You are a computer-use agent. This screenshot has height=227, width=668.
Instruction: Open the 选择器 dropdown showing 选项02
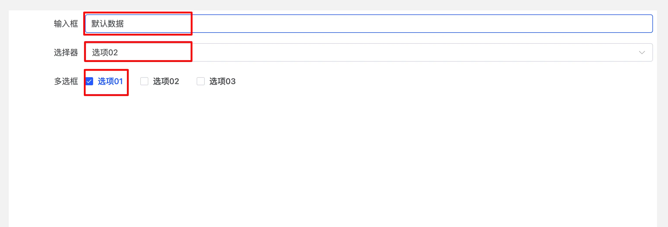coord(369,52)
